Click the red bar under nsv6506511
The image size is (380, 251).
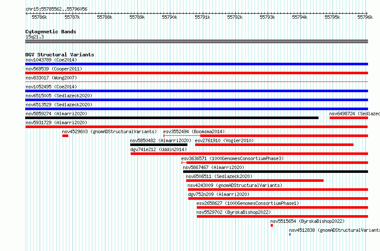(x=255, y=181)
